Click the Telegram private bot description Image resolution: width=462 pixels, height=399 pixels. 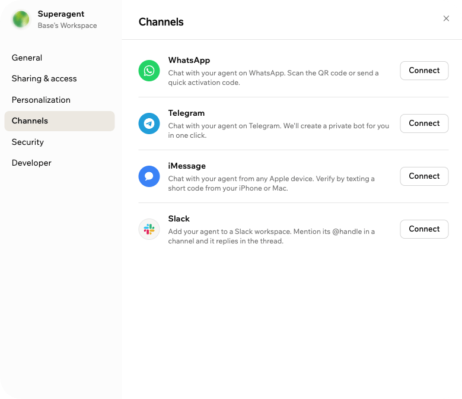(278, 131)
